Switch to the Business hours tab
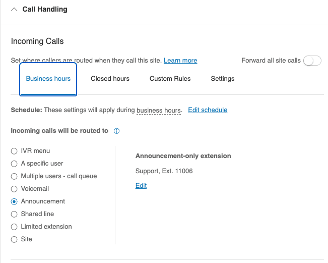The width and height of the screenshot is (328, 263). click(48, 79)
